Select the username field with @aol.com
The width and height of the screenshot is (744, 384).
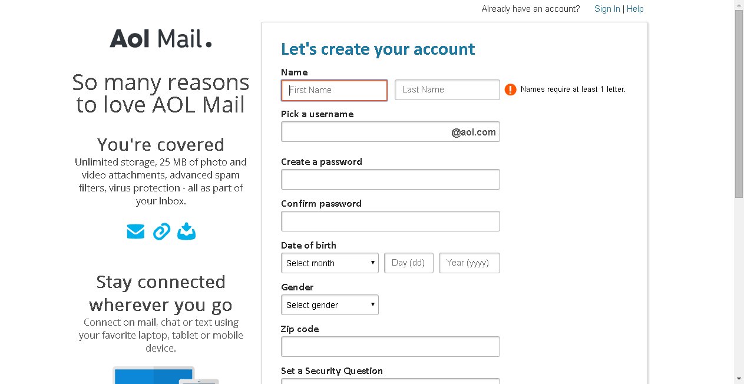click(x=365, y=132)
